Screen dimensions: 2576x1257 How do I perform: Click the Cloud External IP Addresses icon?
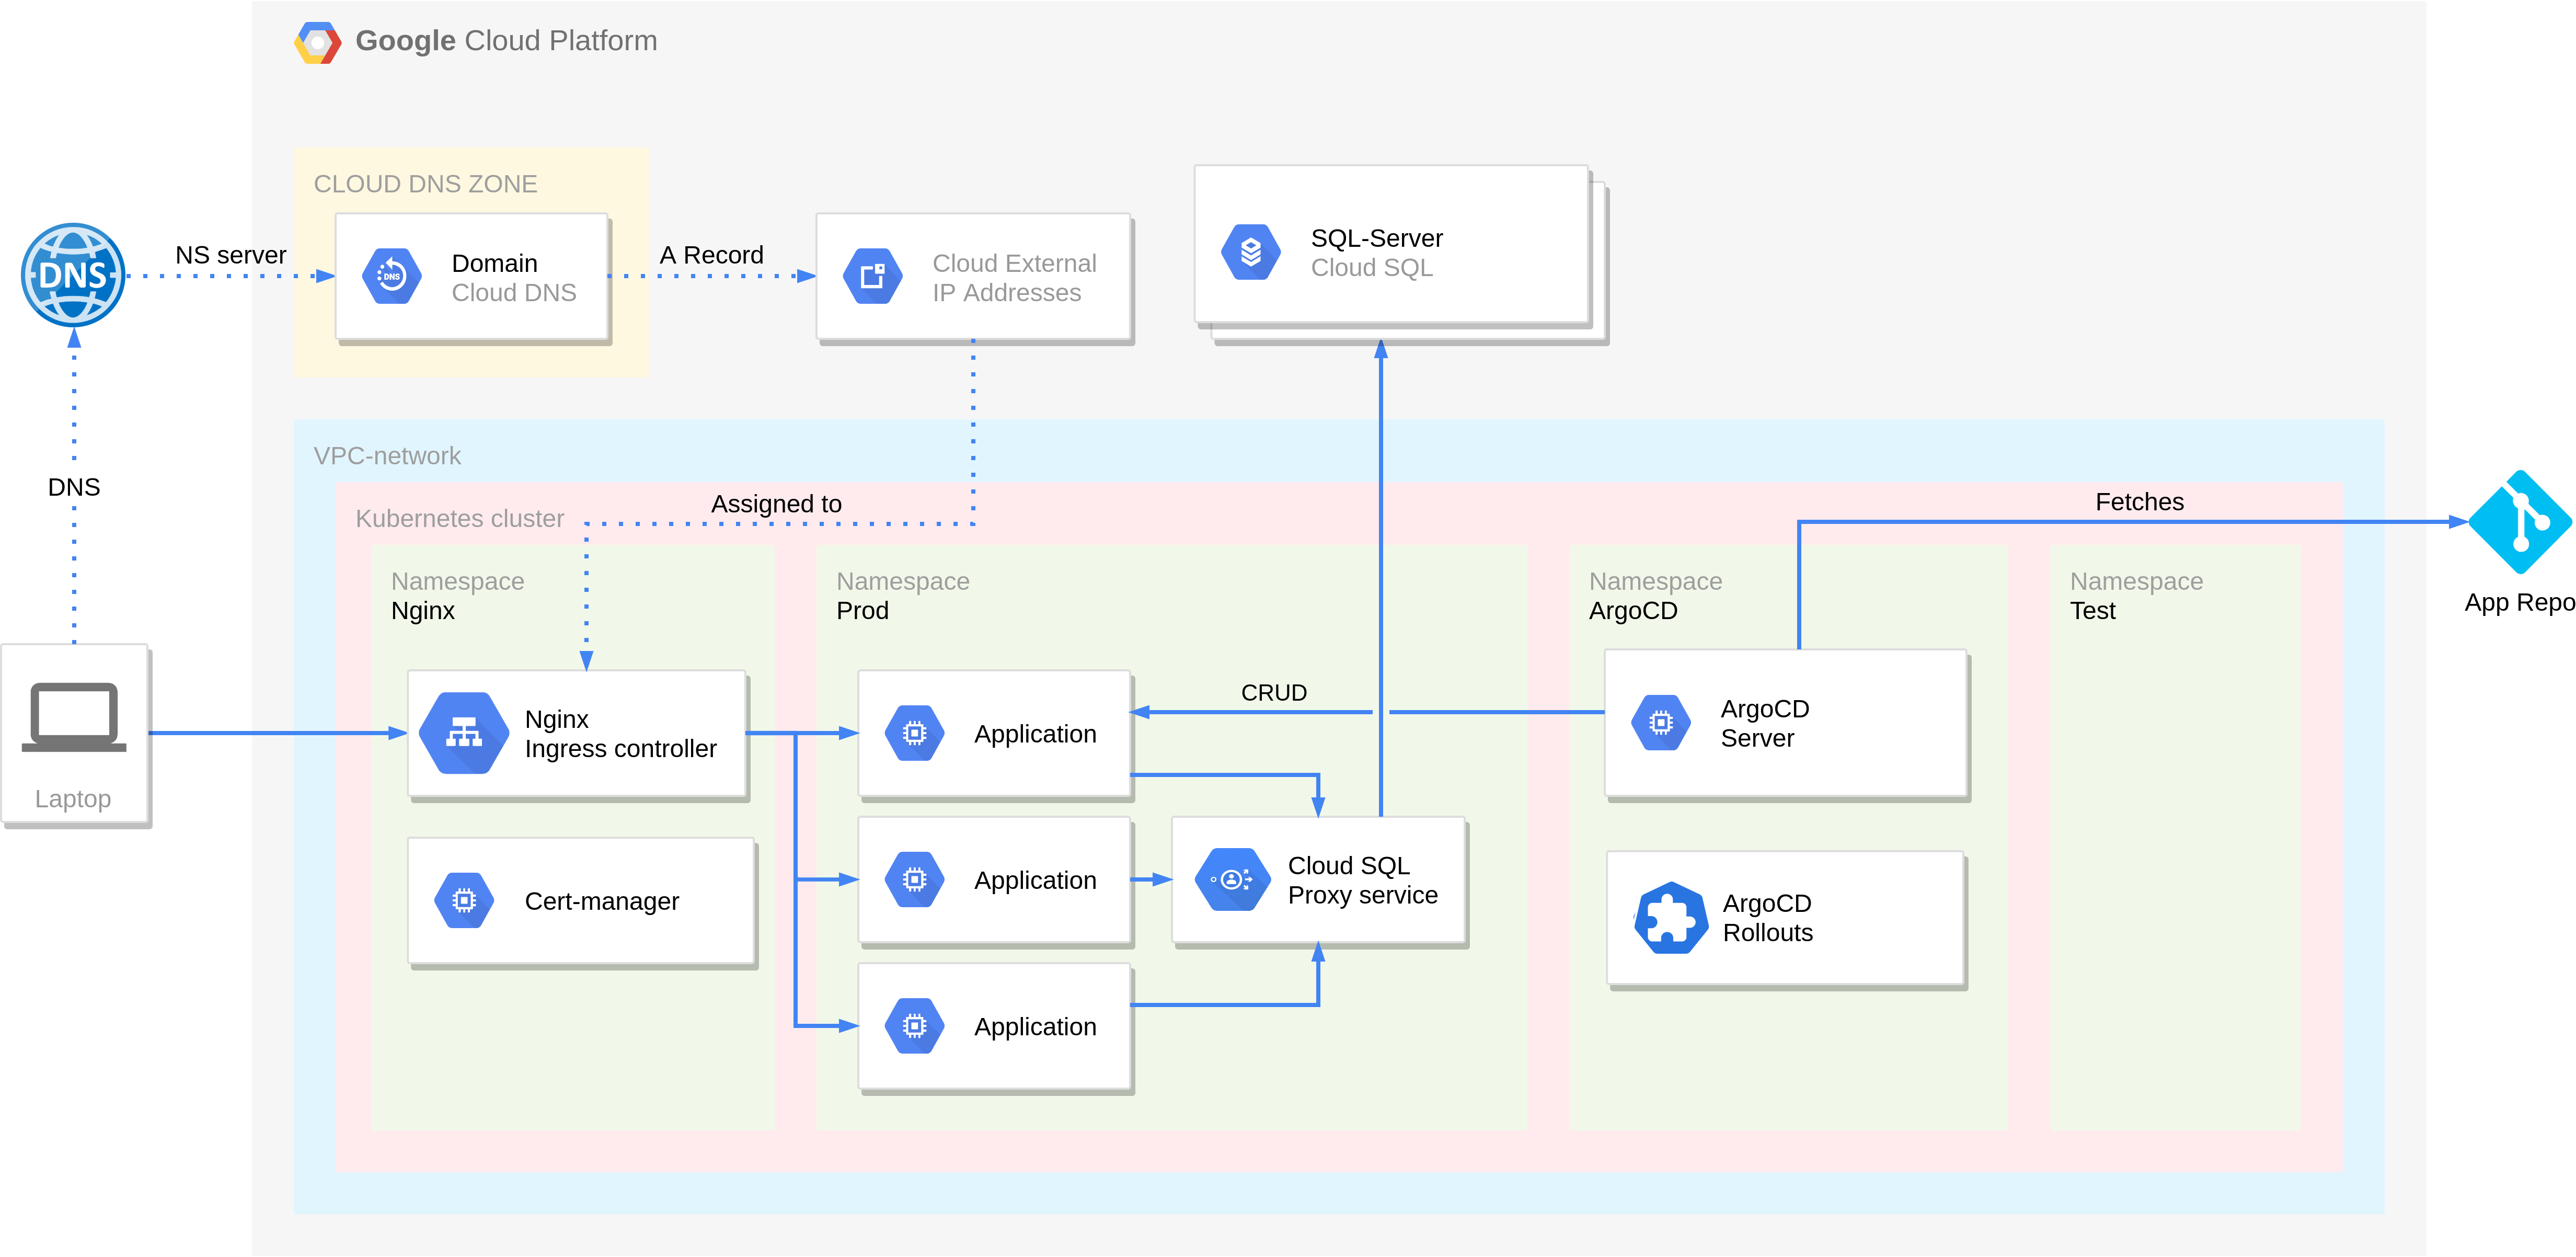click(x=872, y=276)
